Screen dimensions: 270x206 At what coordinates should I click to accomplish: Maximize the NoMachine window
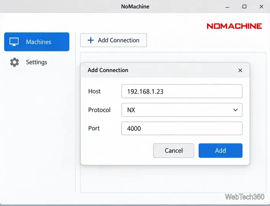point(244,6)
